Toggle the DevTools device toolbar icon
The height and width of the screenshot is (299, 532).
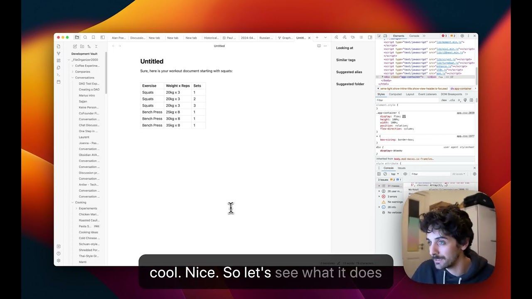[x=385, y=36]
